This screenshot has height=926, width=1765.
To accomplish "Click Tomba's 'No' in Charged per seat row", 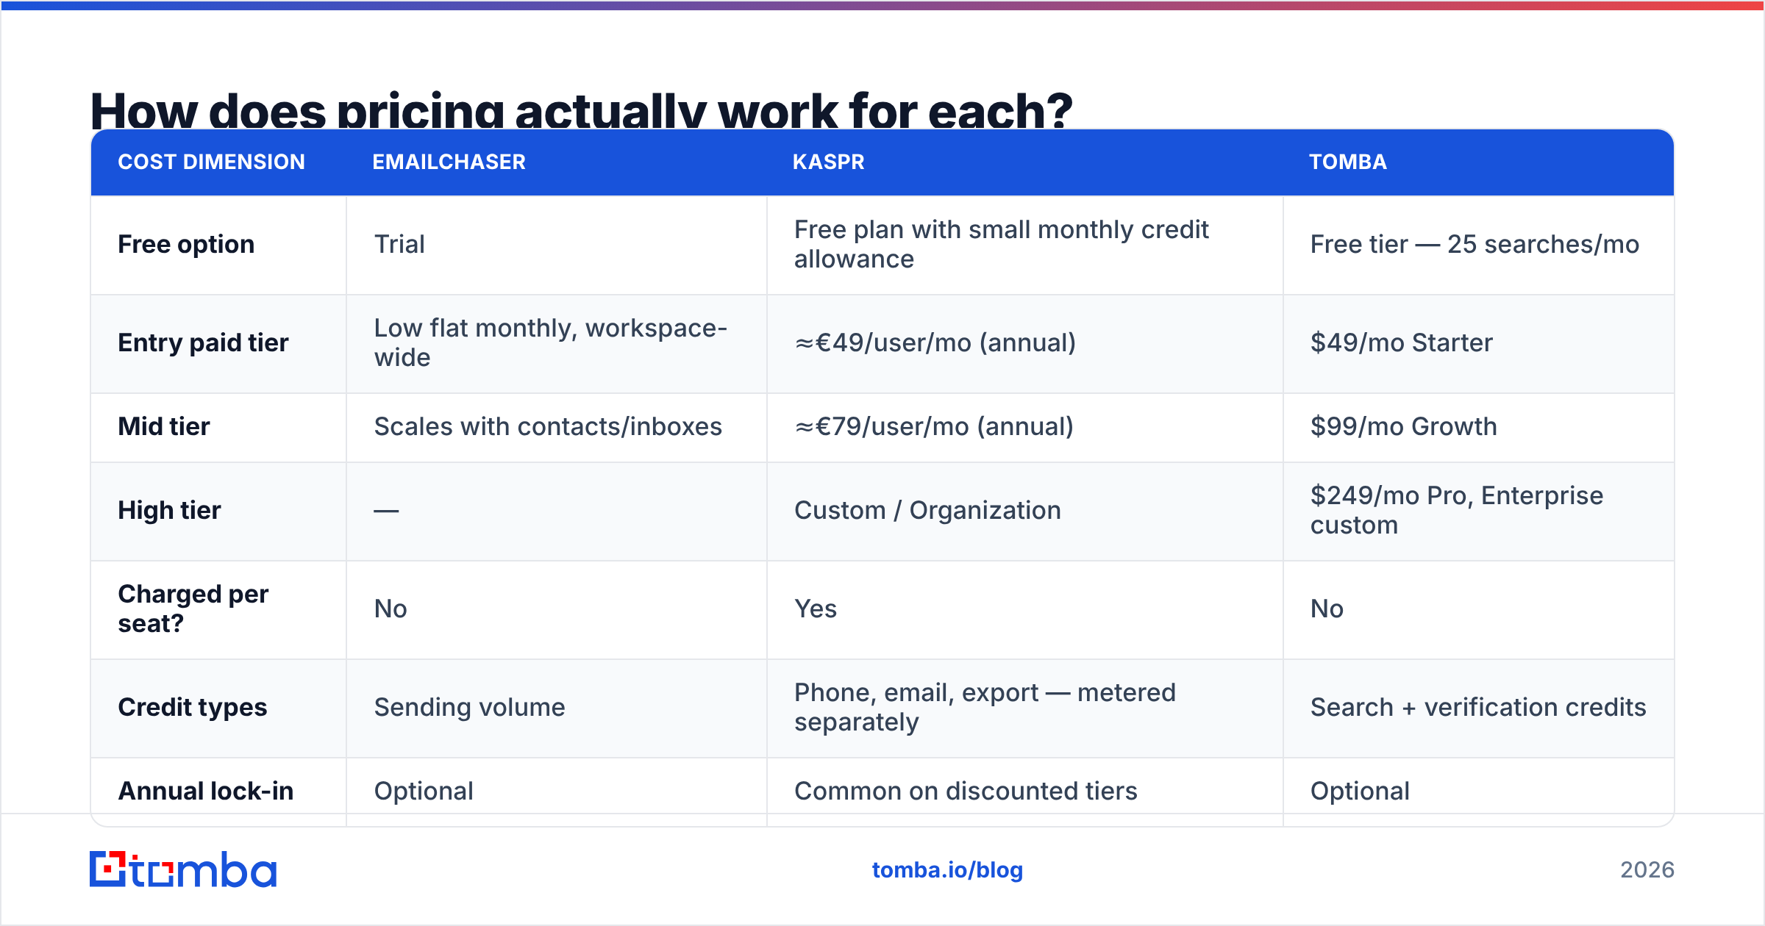I will [1327, 609].
